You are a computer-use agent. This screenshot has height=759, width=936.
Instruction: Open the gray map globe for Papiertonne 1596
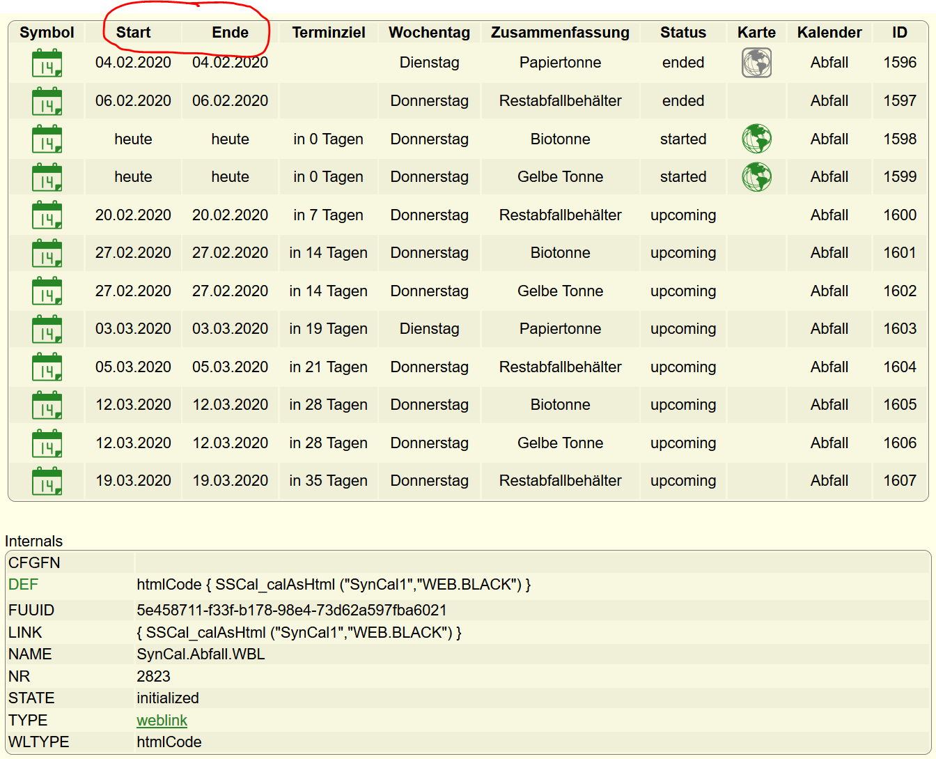[756, 63]
